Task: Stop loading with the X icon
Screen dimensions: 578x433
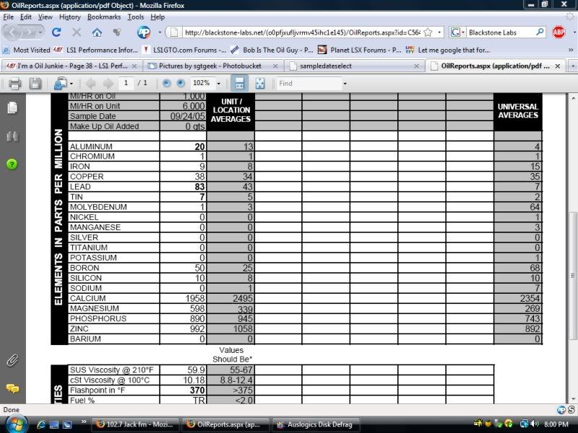Action: coord(77,32)
